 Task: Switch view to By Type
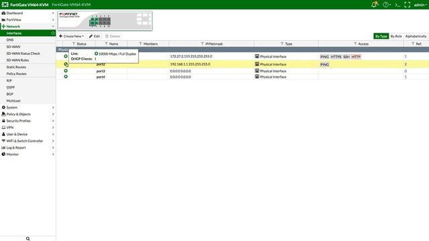pos(381,36)
